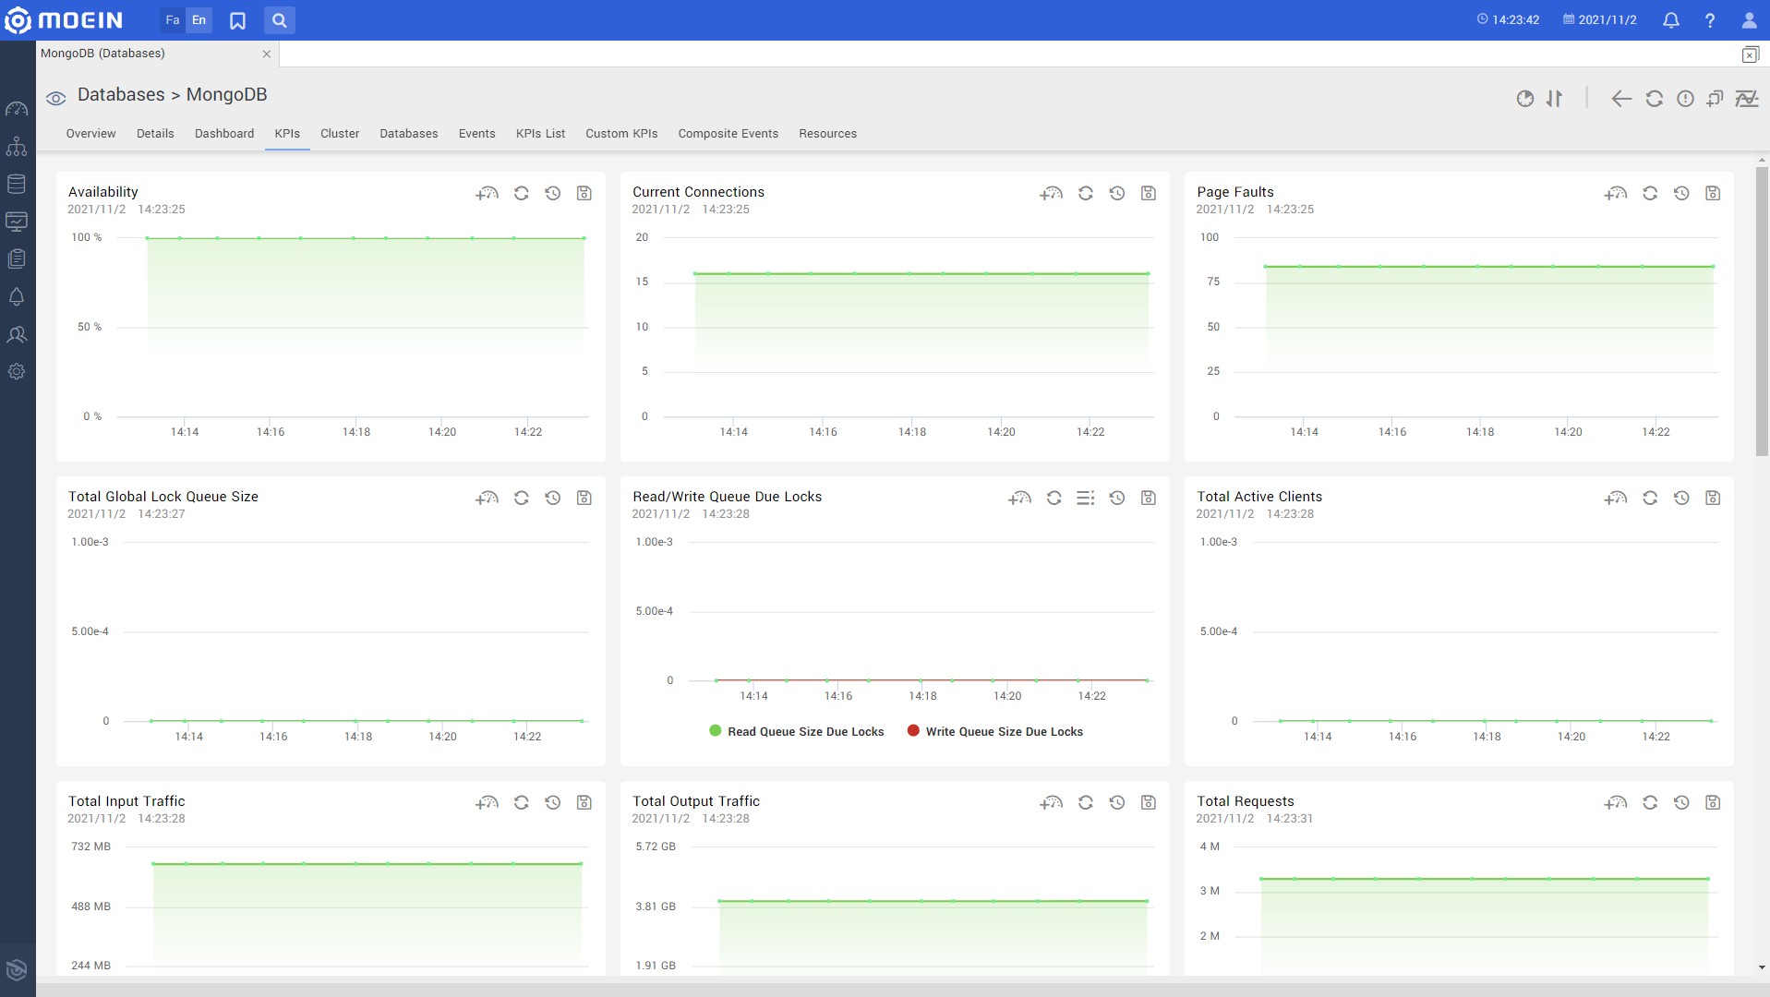
Task: Save the Total Active Clients chart
Action: 1713,498
